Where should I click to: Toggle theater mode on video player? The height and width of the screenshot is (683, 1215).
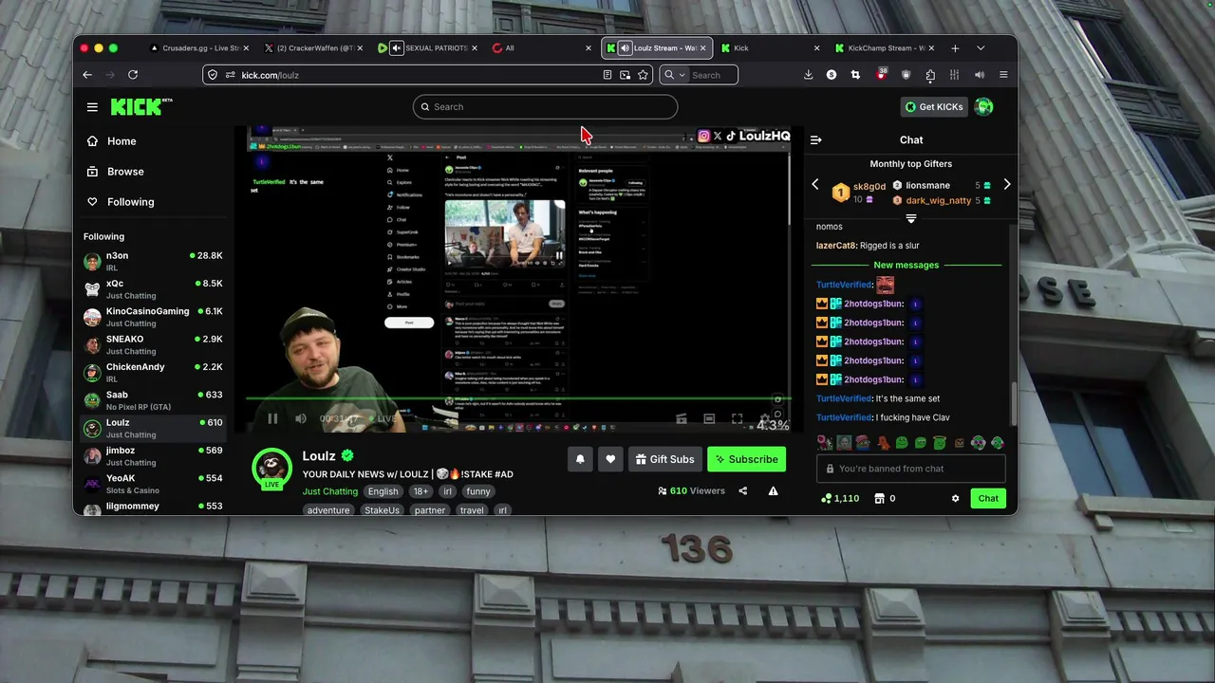pyautogui.click(x=709, y=418)
